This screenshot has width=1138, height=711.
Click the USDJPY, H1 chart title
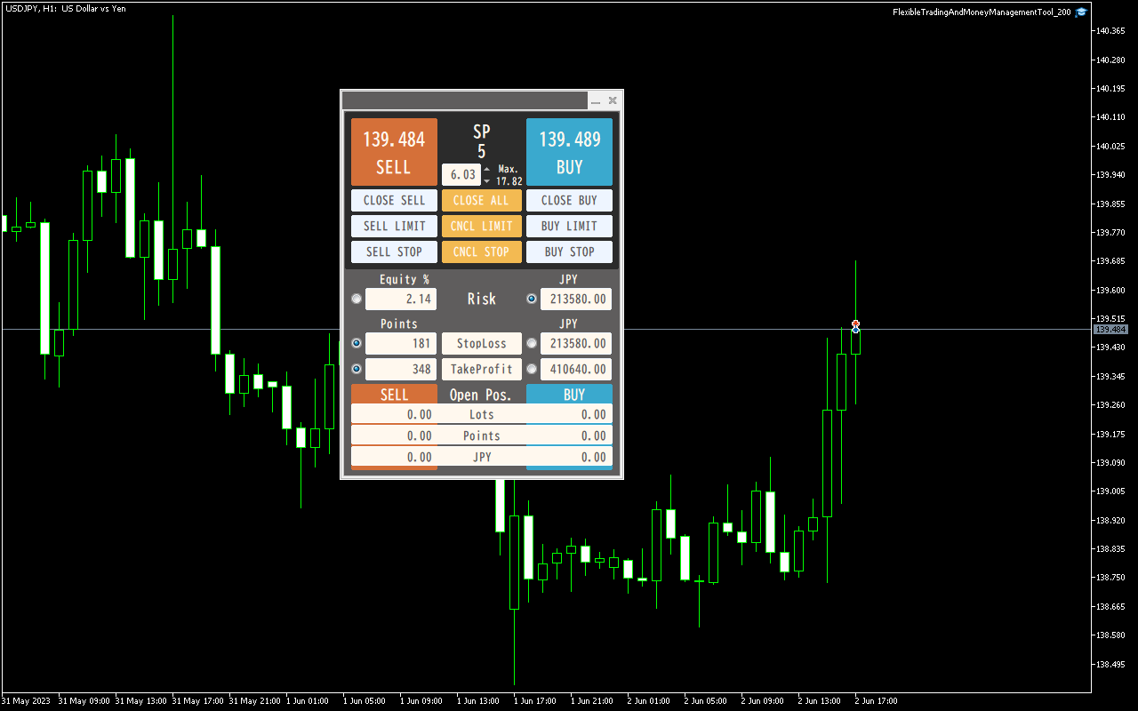(64, 8)
